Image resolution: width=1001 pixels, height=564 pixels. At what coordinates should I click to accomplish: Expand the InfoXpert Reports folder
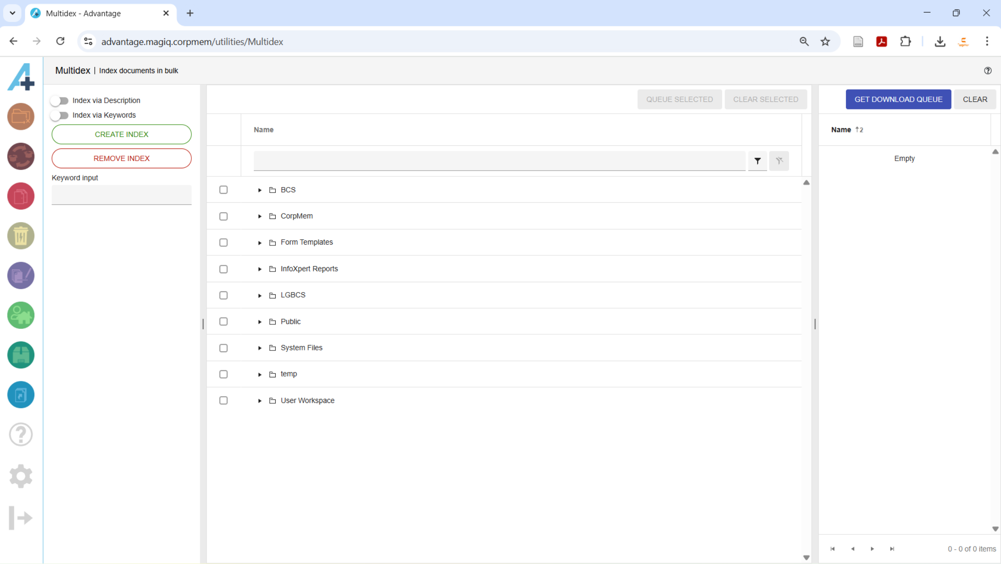tap(260, 269)
